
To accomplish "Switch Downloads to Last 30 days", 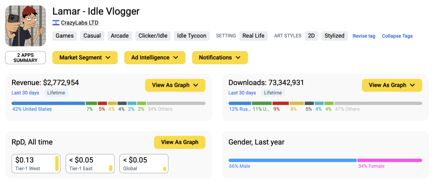I will pyautogui.click(x=242, y=93).
